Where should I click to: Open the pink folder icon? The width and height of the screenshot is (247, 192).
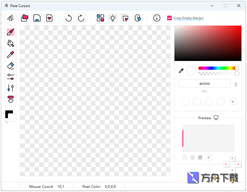(x=25, y=18)
